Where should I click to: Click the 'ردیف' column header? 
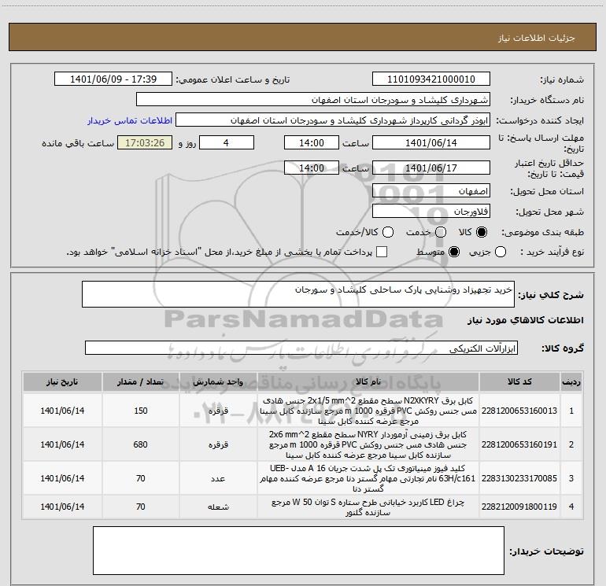point(571,381)
